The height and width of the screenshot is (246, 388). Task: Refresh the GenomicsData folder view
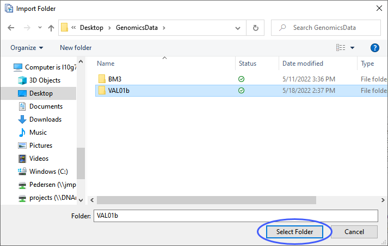click(255, 28)
